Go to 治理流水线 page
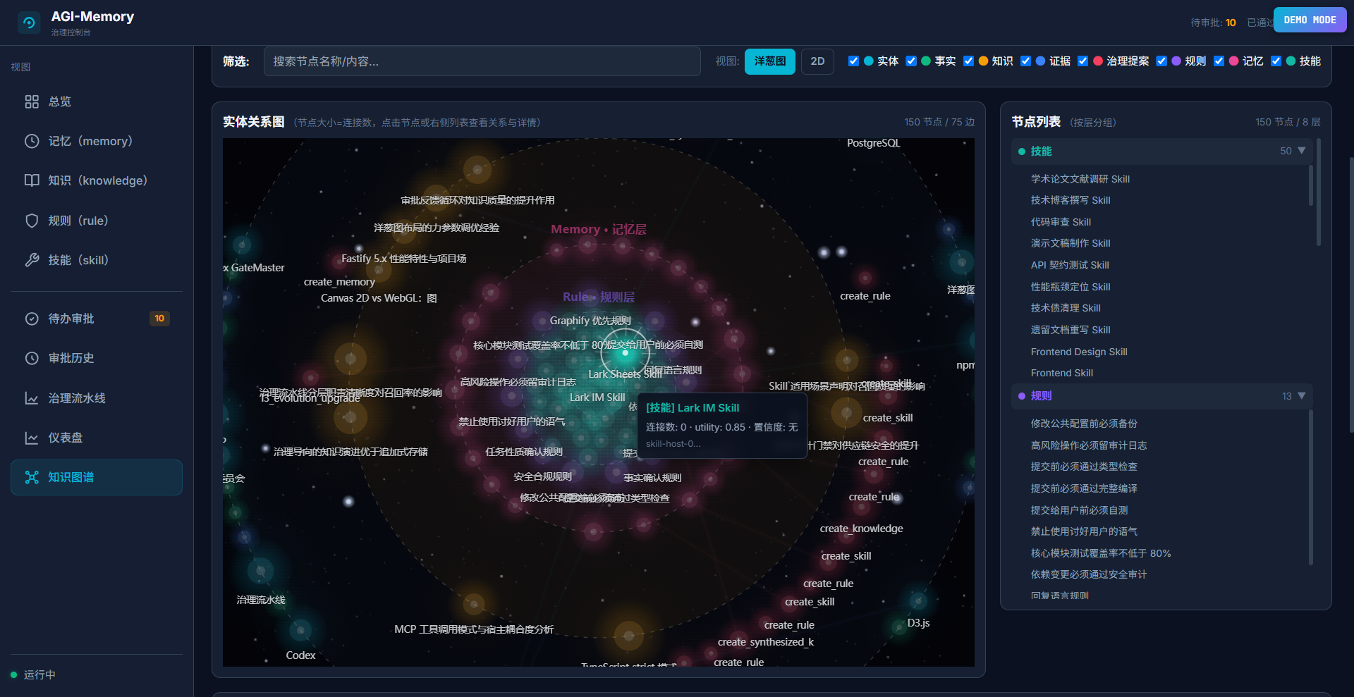Screen dimensions: 1354x697 97,398
